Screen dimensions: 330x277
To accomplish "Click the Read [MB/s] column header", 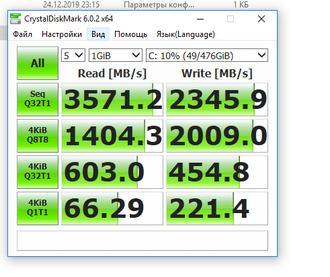I will pyautogui.click(x=112, y=73).
